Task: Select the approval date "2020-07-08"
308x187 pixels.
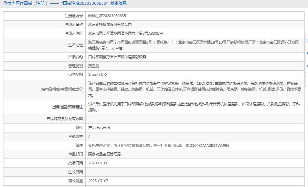Action: tap(98, 163)
